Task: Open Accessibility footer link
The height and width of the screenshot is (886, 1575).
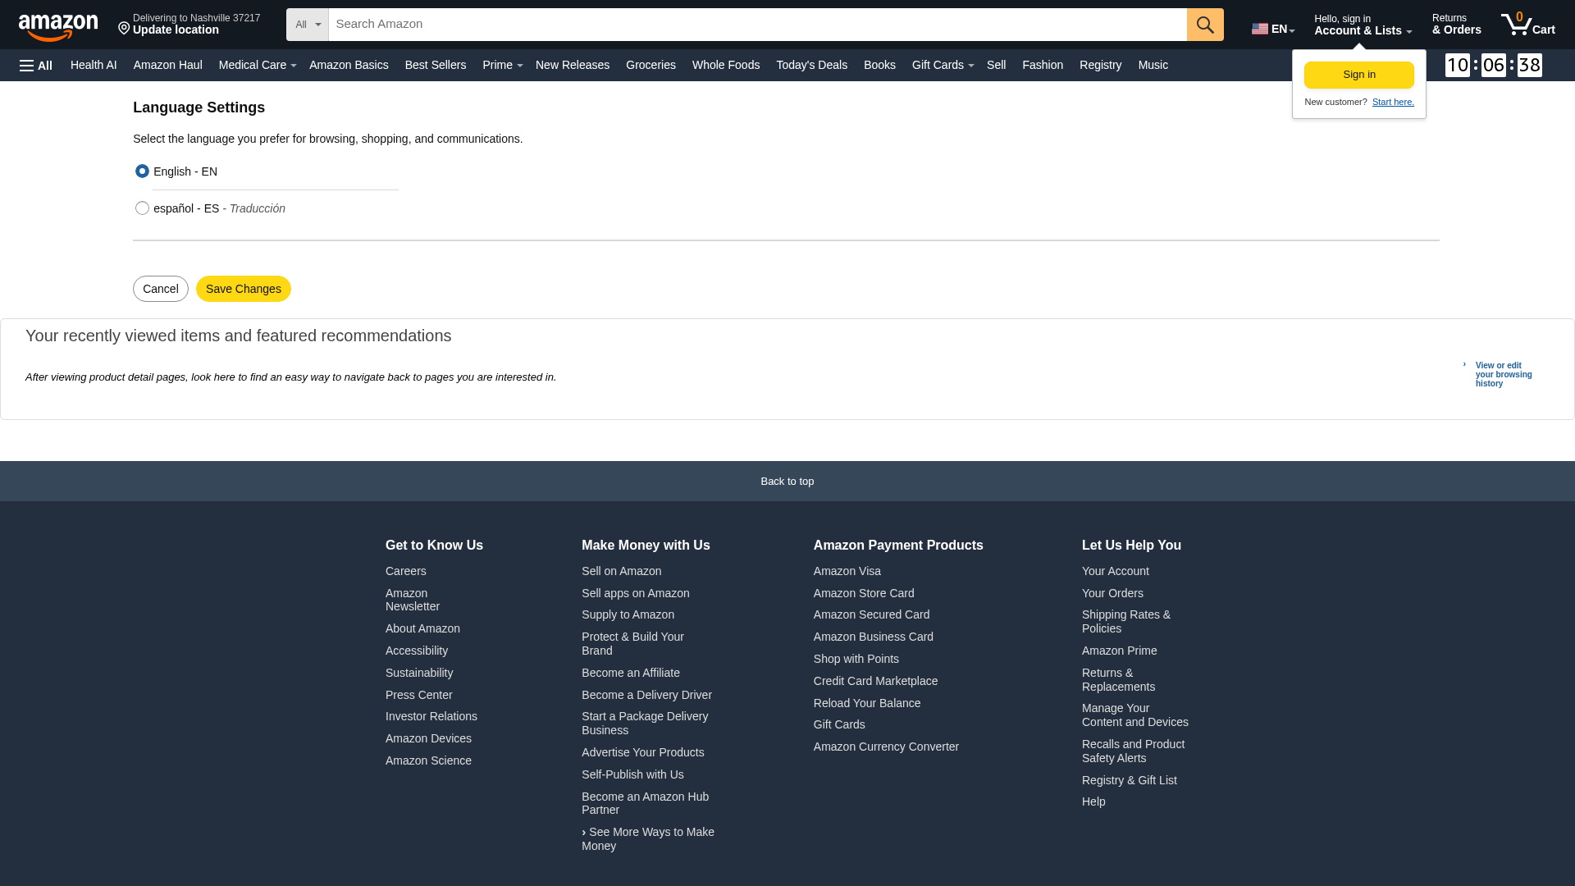Action: pos(417,651)
